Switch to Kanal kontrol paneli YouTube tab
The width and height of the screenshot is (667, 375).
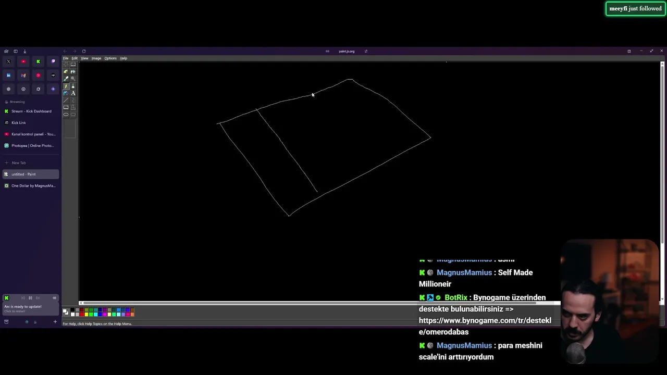pos(30,134)
